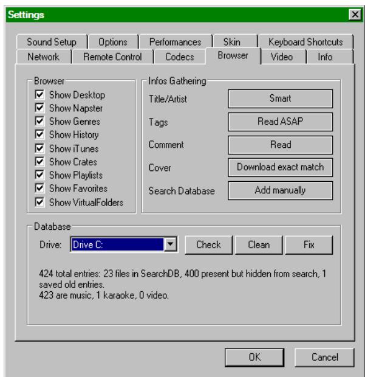Open the Performances tab
Viewport: 365px width, 377px height.
(x=176, y=42)
